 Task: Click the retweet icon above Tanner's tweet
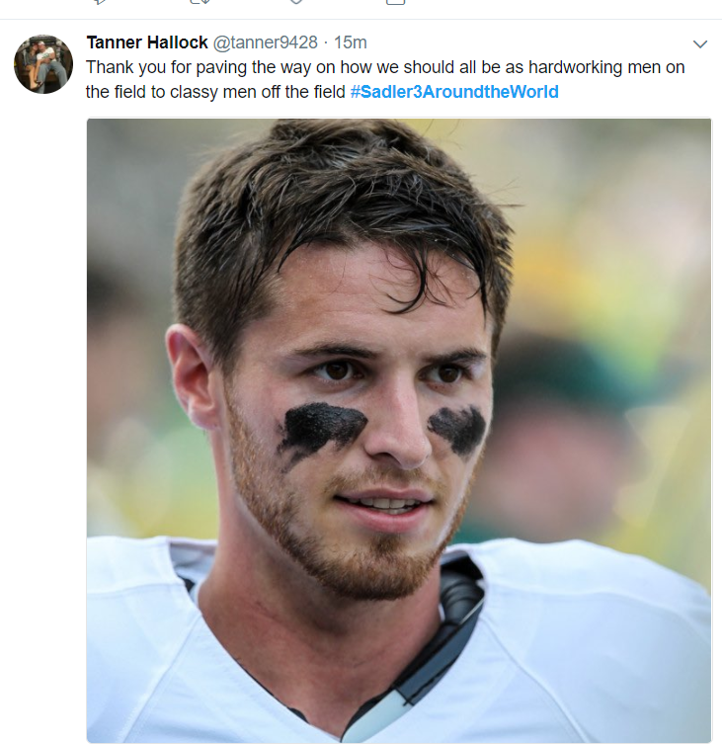point(200,2)
